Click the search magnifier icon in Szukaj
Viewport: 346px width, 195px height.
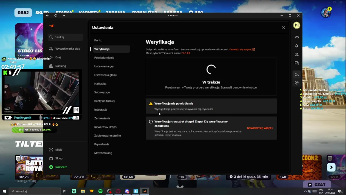click(x=51, y=37)
